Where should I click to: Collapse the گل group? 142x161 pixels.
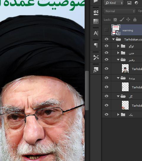pos(118,96)
